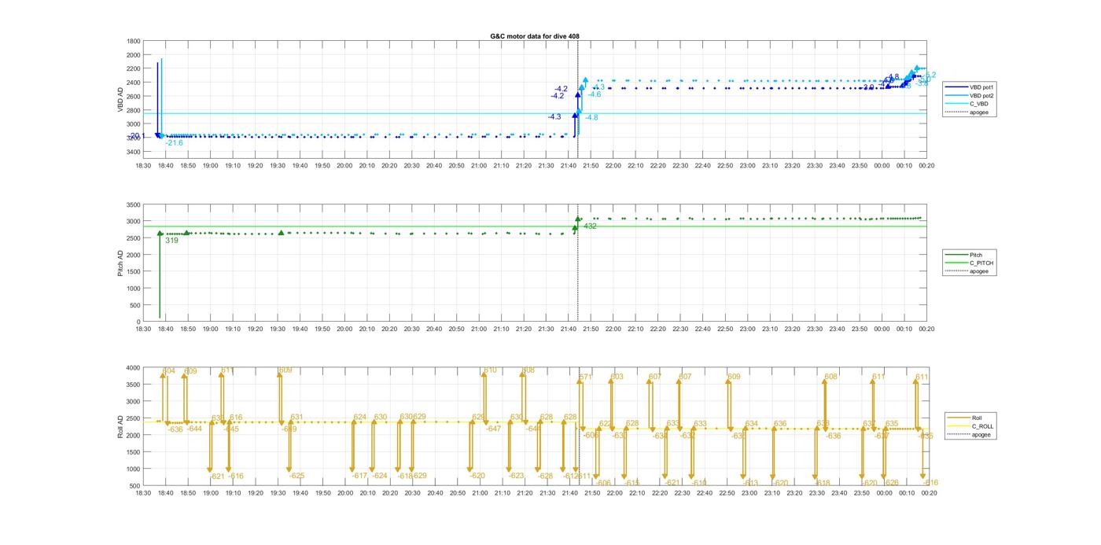Screen dimensions: 1101x545
Task: Select the '571' roll label
Action: [586, 377]
